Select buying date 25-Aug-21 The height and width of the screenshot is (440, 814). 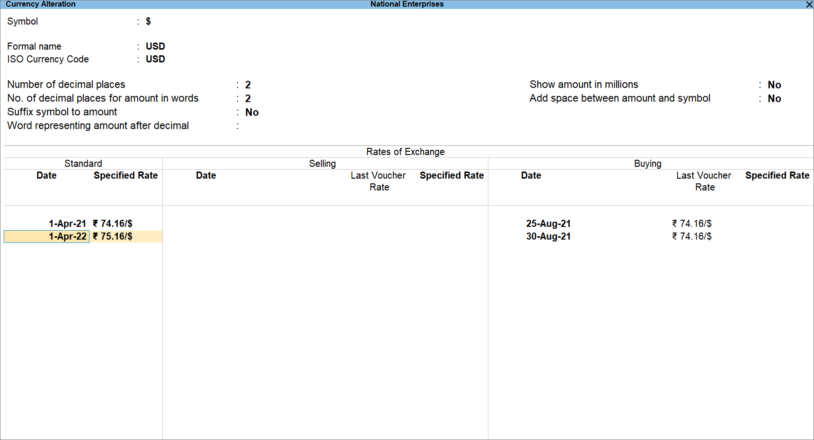tap(549, 224)
